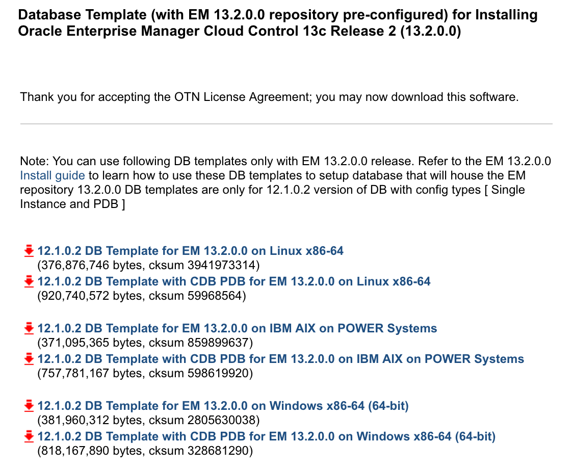573x469 pixels.
Task: Click the Database Template page heading
Action: pos(278,22)
